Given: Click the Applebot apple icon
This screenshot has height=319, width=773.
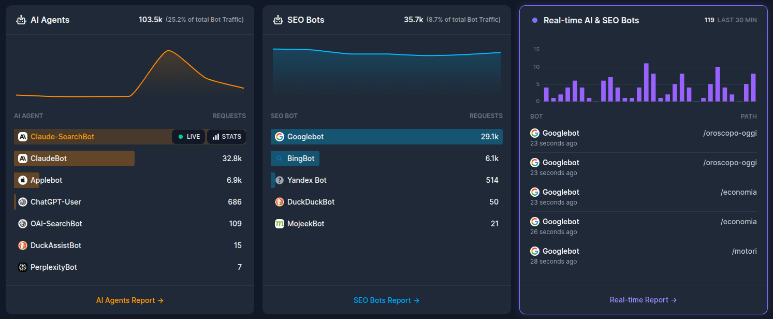Looking at the screenshot, I should point(23,180).
